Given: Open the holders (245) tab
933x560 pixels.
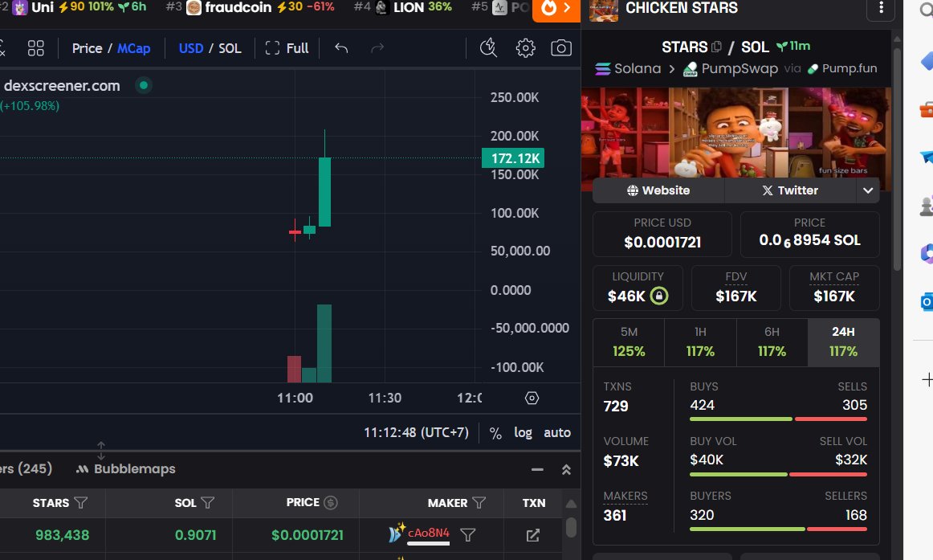Looking at the screenshot, I should pos(26,469).
